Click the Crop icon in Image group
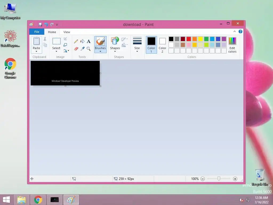Image resolution: width=273 pixels, height=205 pixels. [65, 39]
